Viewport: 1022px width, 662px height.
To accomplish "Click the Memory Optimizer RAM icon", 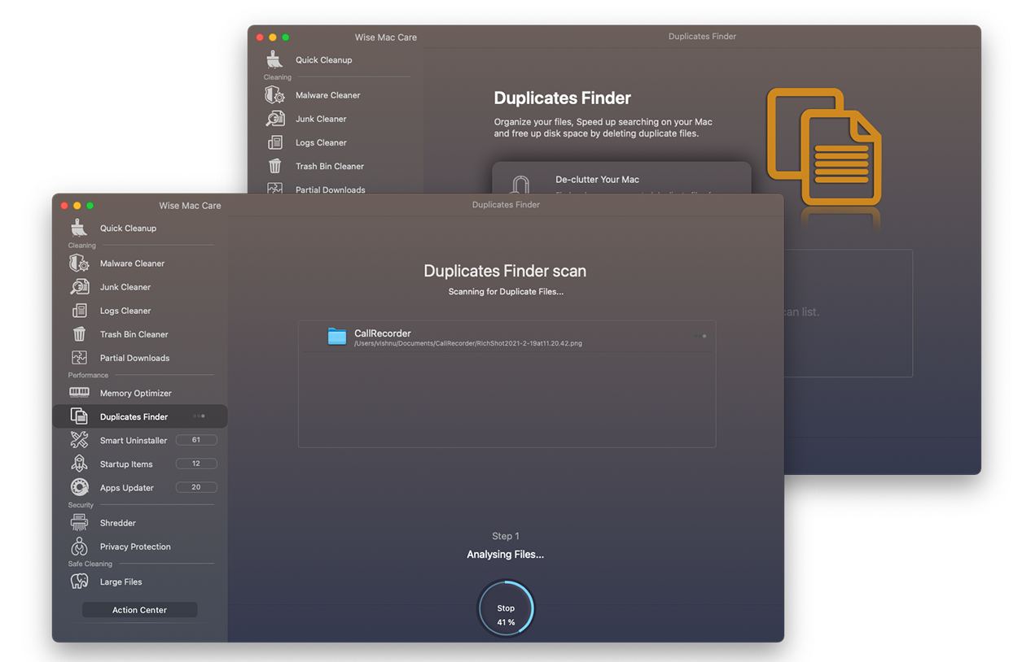I will (x=79, y=393).
